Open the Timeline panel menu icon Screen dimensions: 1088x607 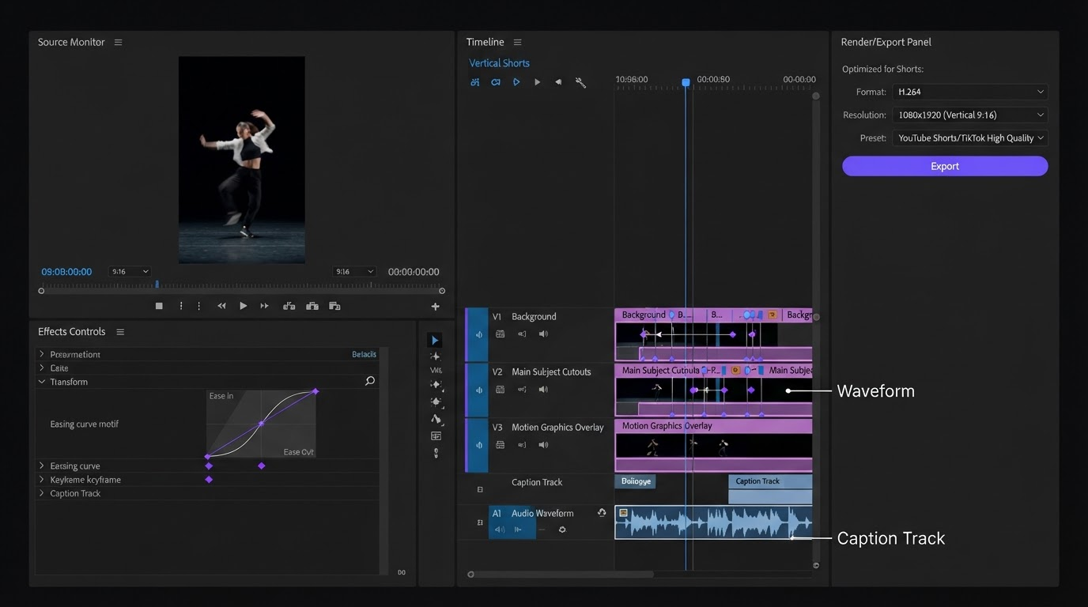(x=517, y=43)
